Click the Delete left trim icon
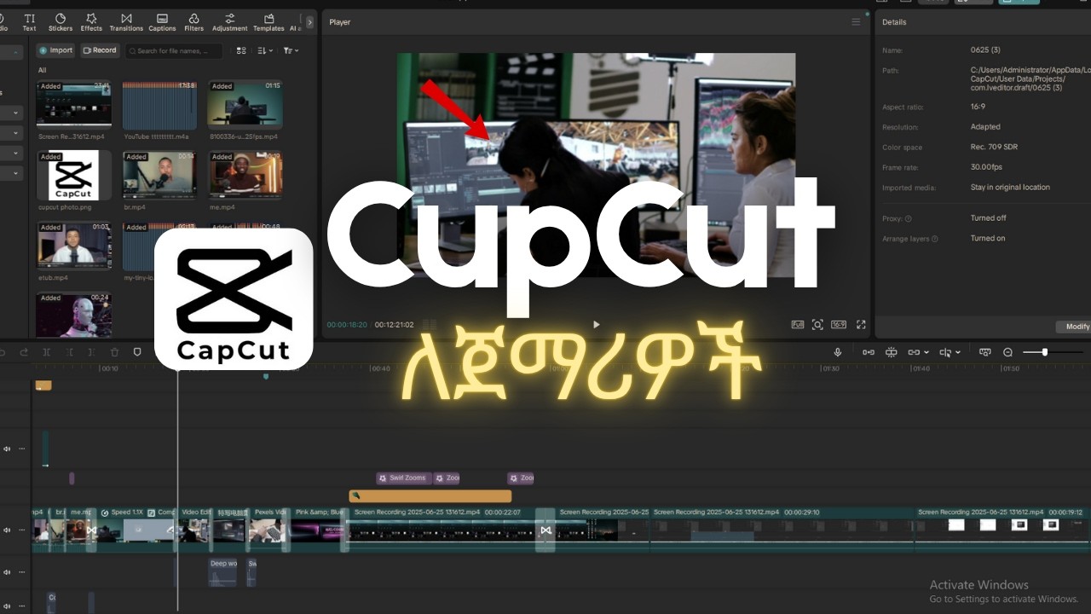 click(x=69, y=352)
